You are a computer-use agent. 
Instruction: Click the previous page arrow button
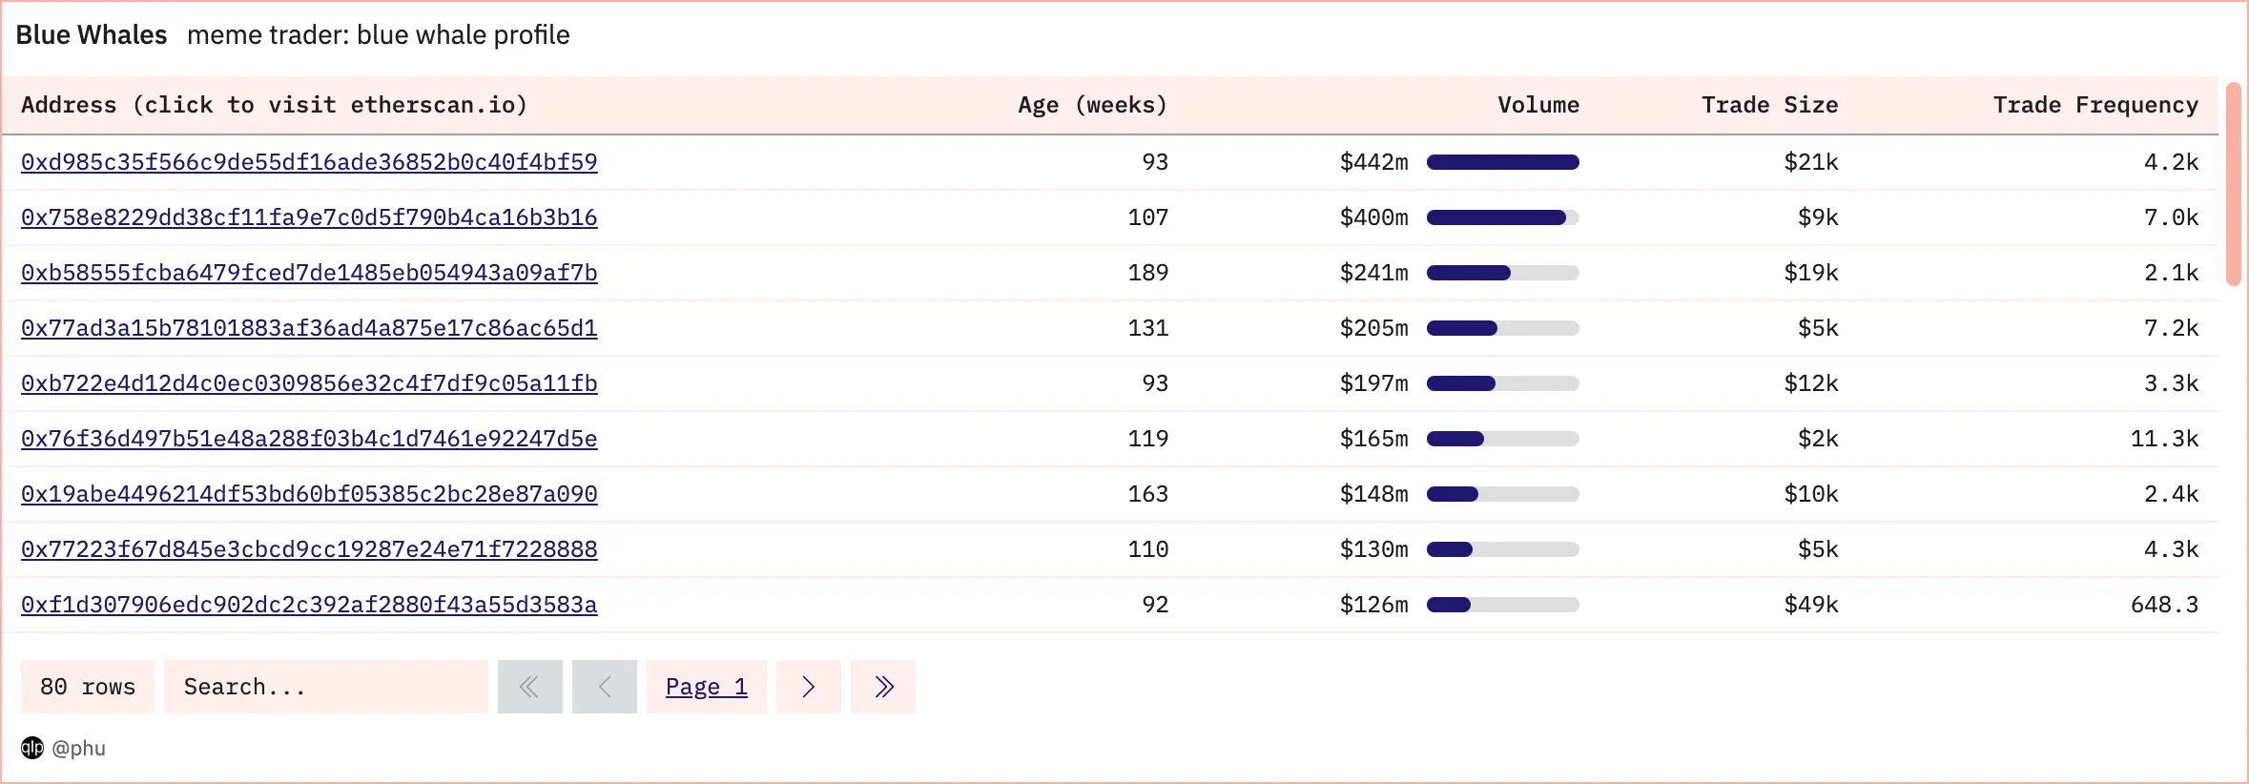[604, 687]
